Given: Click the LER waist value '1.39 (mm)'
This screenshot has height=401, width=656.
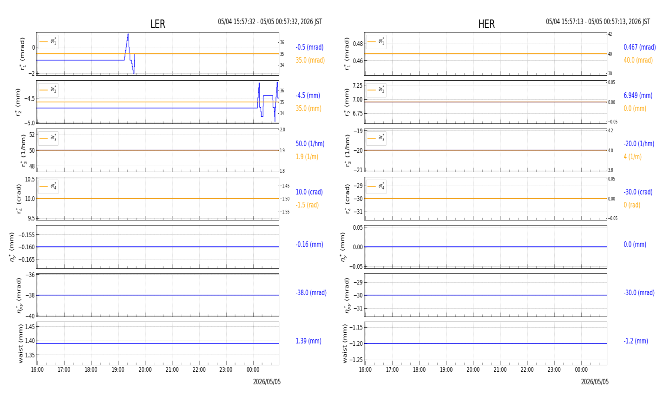Looking at the screenshot, I should click(308, 341).
